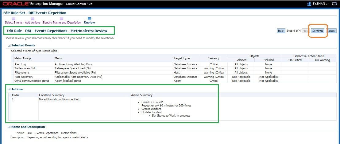
Task: Go to the Add Actions step
Action: [33, 22]
